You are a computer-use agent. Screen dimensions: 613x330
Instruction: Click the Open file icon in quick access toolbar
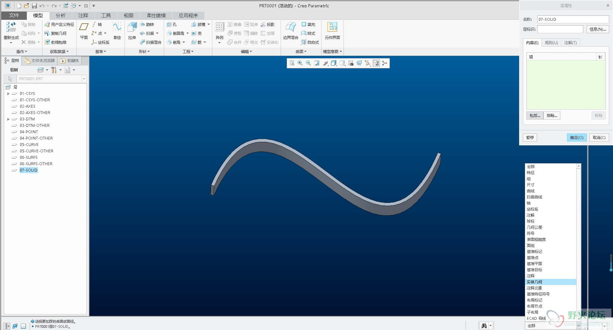point(26,6)
